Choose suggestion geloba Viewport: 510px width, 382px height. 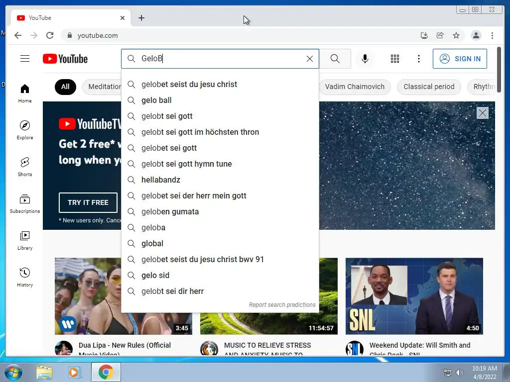(220, 227)
